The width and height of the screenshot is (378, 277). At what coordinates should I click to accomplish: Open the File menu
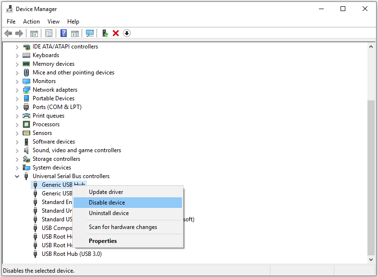[x=11, y=22]
